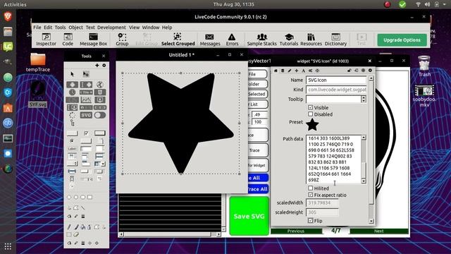451x254 pixels.
Task: Open the Inspector from the toolbar
Action: point(46,40)
